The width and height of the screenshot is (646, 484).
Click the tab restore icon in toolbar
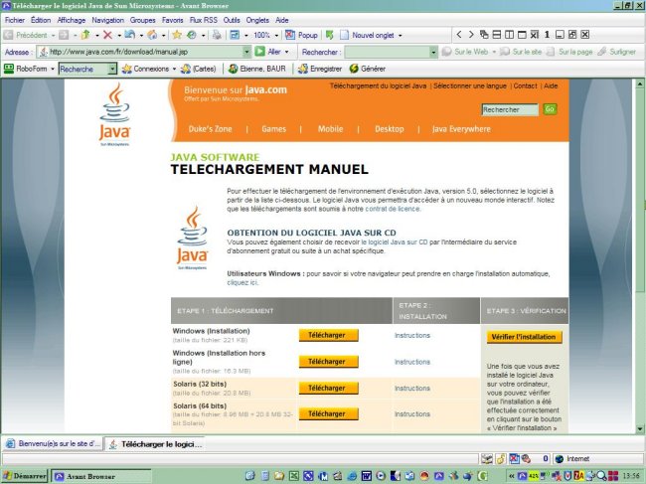coord(572,35)
